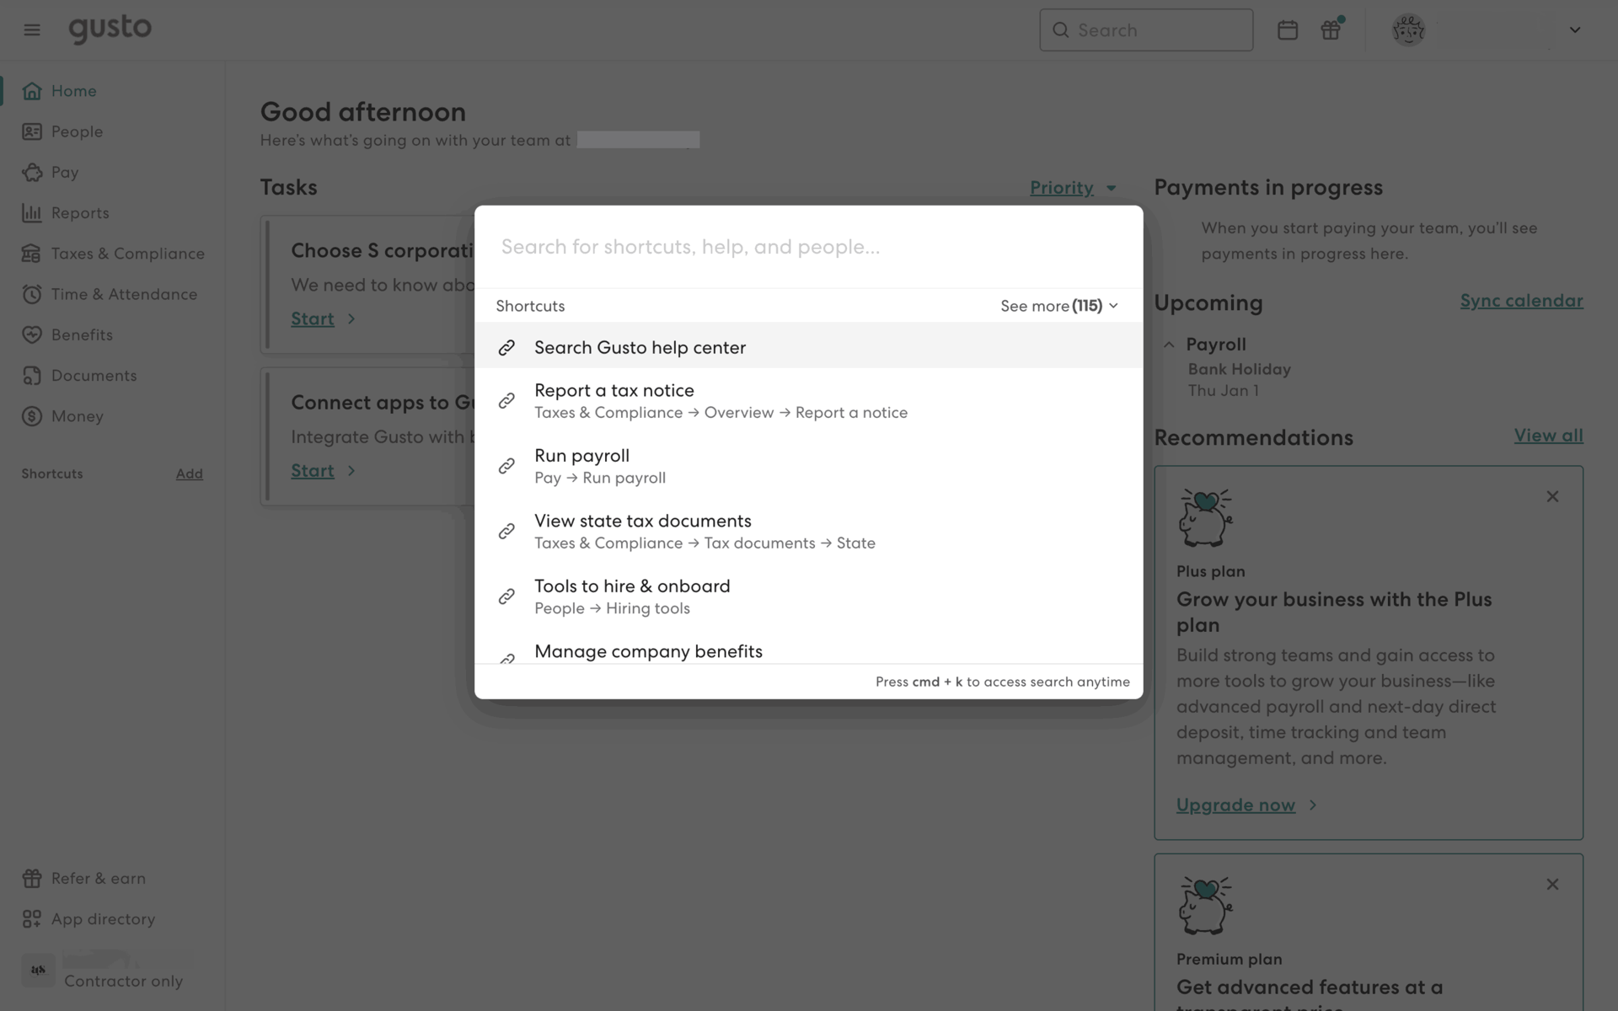Click the Refer & earn gift icon
Image resolution: width=1618 pixels, height=1011 pixels.
[32, 879]
